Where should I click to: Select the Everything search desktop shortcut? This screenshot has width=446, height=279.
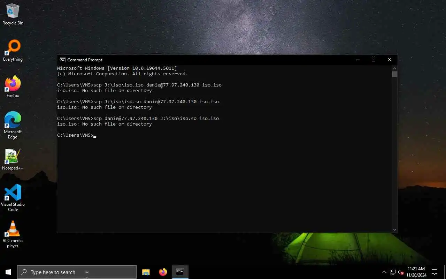tap(13, 51)
